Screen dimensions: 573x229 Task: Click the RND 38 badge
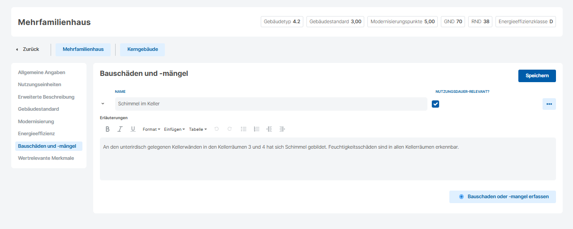tap(480, 21)
